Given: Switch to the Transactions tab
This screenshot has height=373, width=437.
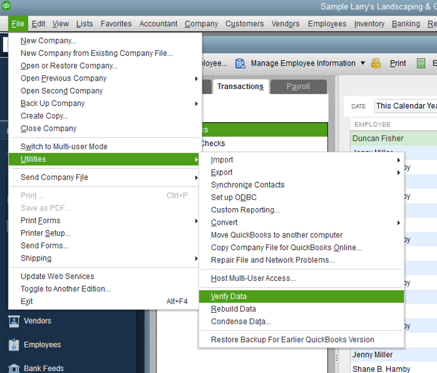Looking at the screenshot, I should [240, 87].
